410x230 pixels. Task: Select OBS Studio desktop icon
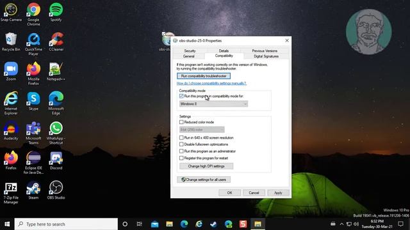click(x=56, y=190)
